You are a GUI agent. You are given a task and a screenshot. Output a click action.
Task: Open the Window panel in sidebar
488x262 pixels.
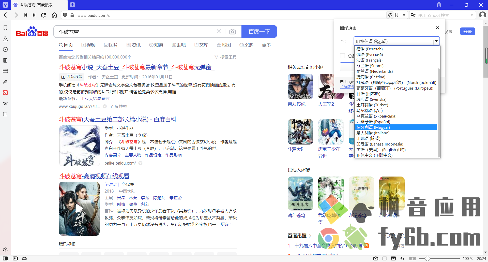pos(5,71)
